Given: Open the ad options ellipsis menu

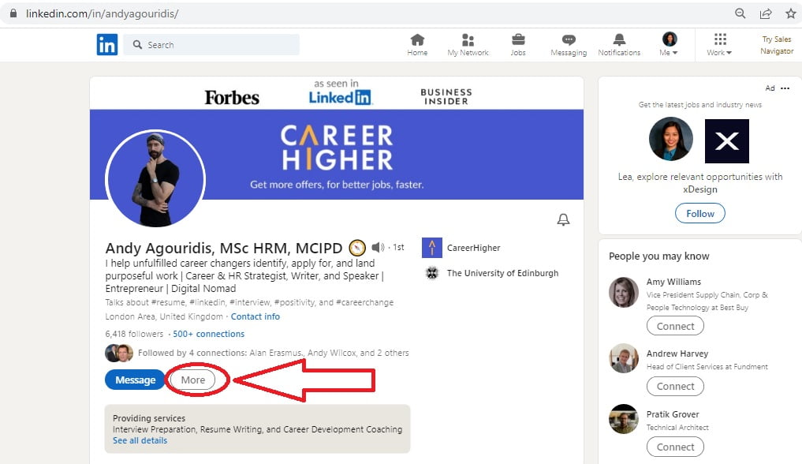Looking at the screenshot, I should [x=785, y=88].
